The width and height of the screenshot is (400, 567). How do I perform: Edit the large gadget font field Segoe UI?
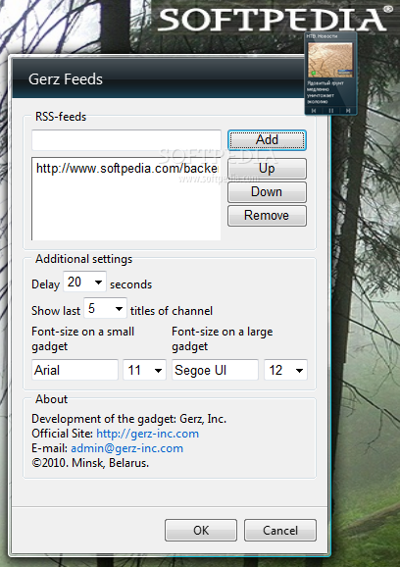[x=215, y=370]
